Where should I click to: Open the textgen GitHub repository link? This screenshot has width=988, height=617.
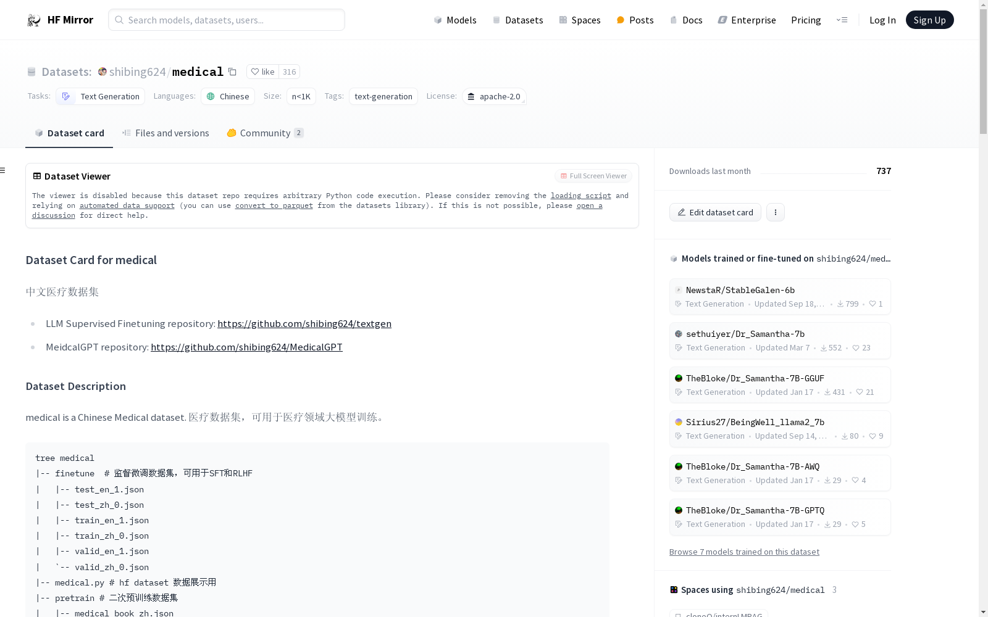[x=304, y=323]
